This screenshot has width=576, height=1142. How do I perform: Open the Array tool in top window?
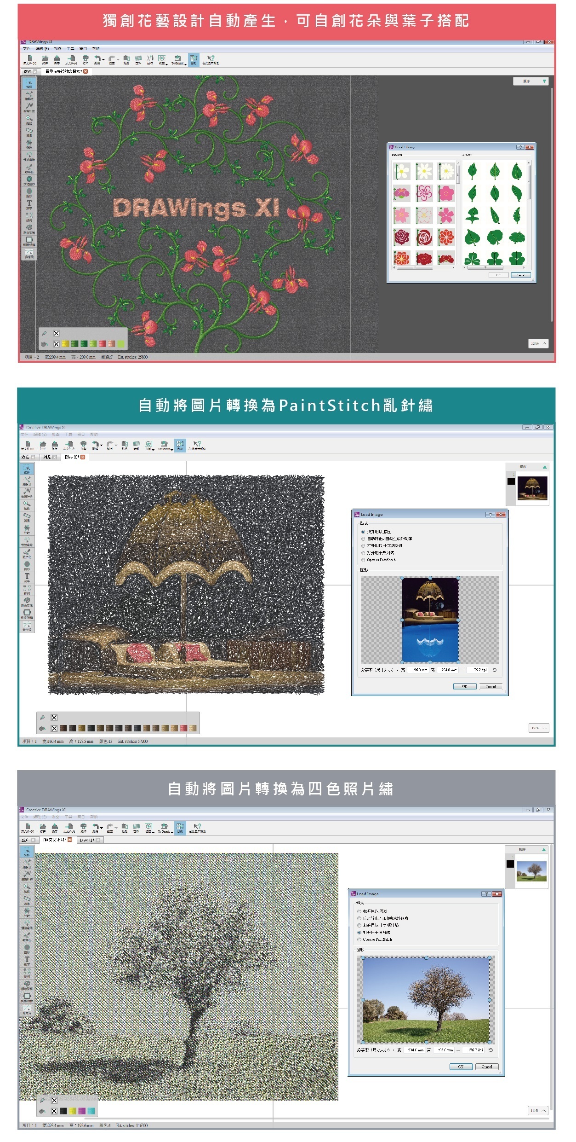click(x=29, y=216)
